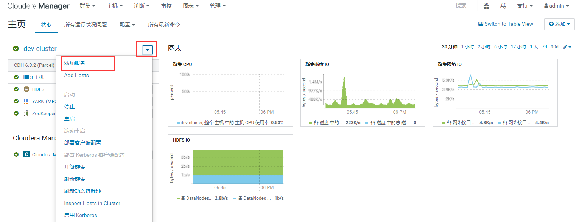The width and height of the screenshot is (582, 222).
Task: Click the 群集 CPU chart title
Action: pos(182,65)
